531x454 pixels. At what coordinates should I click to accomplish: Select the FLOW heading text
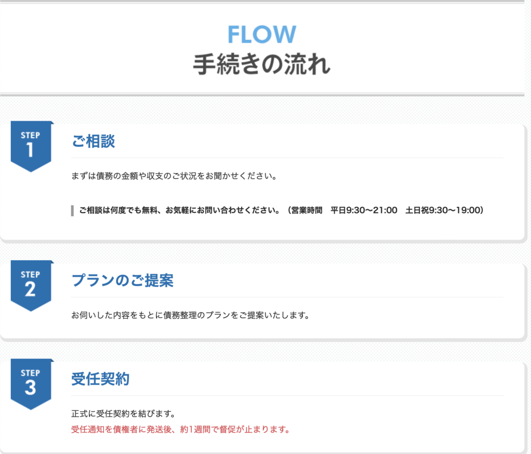[x=262, y=34]
